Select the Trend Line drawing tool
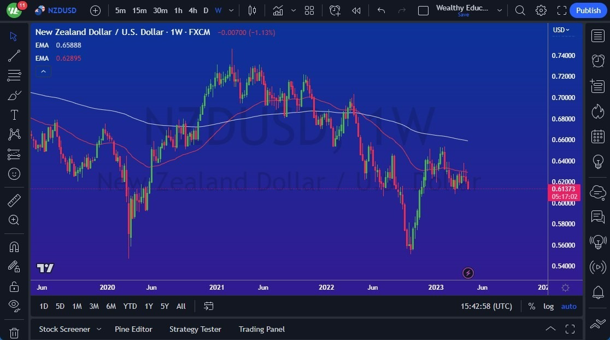This screenshot has height=340, width=610. pyautogui.click(x=14, y=56)
